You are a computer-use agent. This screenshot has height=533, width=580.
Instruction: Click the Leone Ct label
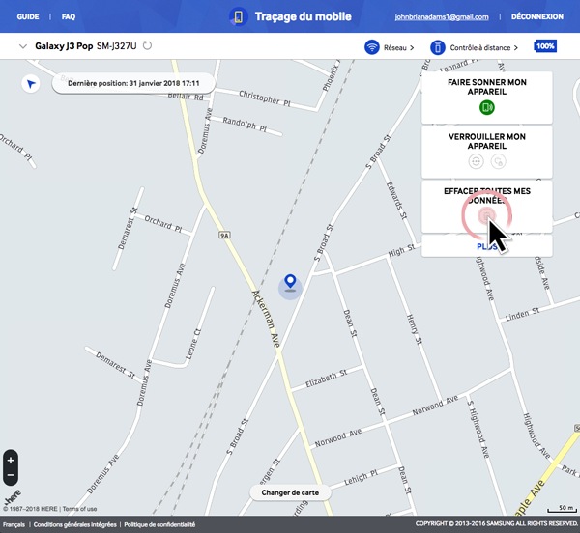pos(192,344)
